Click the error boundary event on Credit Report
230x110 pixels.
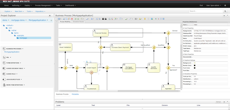coord(91,72)
